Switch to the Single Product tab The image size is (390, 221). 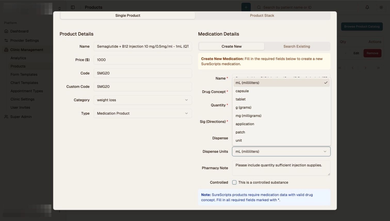point(128,15)
